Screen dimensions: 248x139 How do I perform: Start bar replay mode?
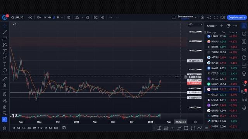tap(103, 17)
